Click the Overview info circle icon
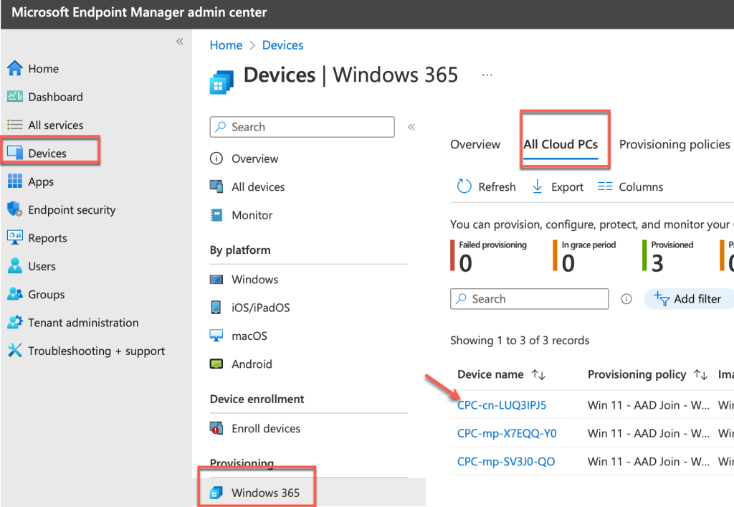This screenshot has width=734, height=507. (216, 158)
